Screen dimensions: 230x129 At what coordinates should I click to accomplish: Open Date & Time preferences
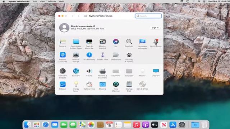[89, 86]
